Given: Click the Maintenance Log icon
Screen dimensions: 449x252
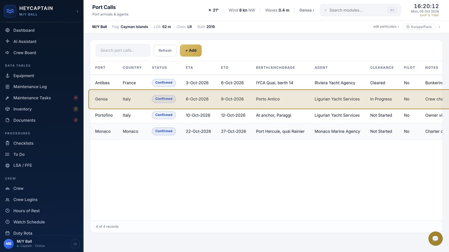Looking at the screenshot, I should point(8,87).
